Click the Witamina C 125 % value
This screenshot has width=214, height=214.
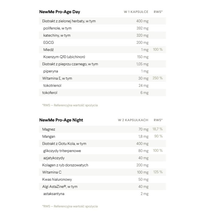coord(158,172)
